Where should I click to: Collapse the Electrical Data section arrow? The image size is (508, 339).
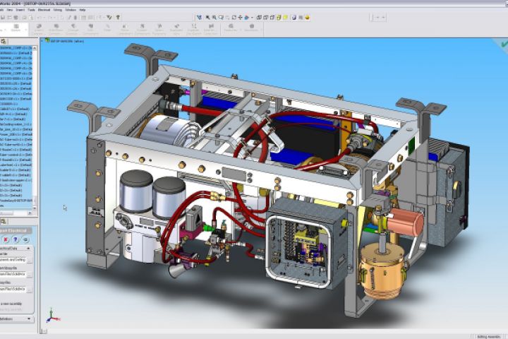(28, 248)
